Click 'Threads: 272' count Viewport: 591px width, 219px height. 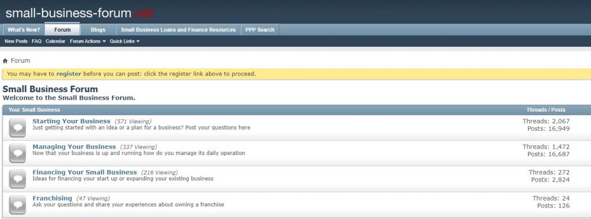549,172
